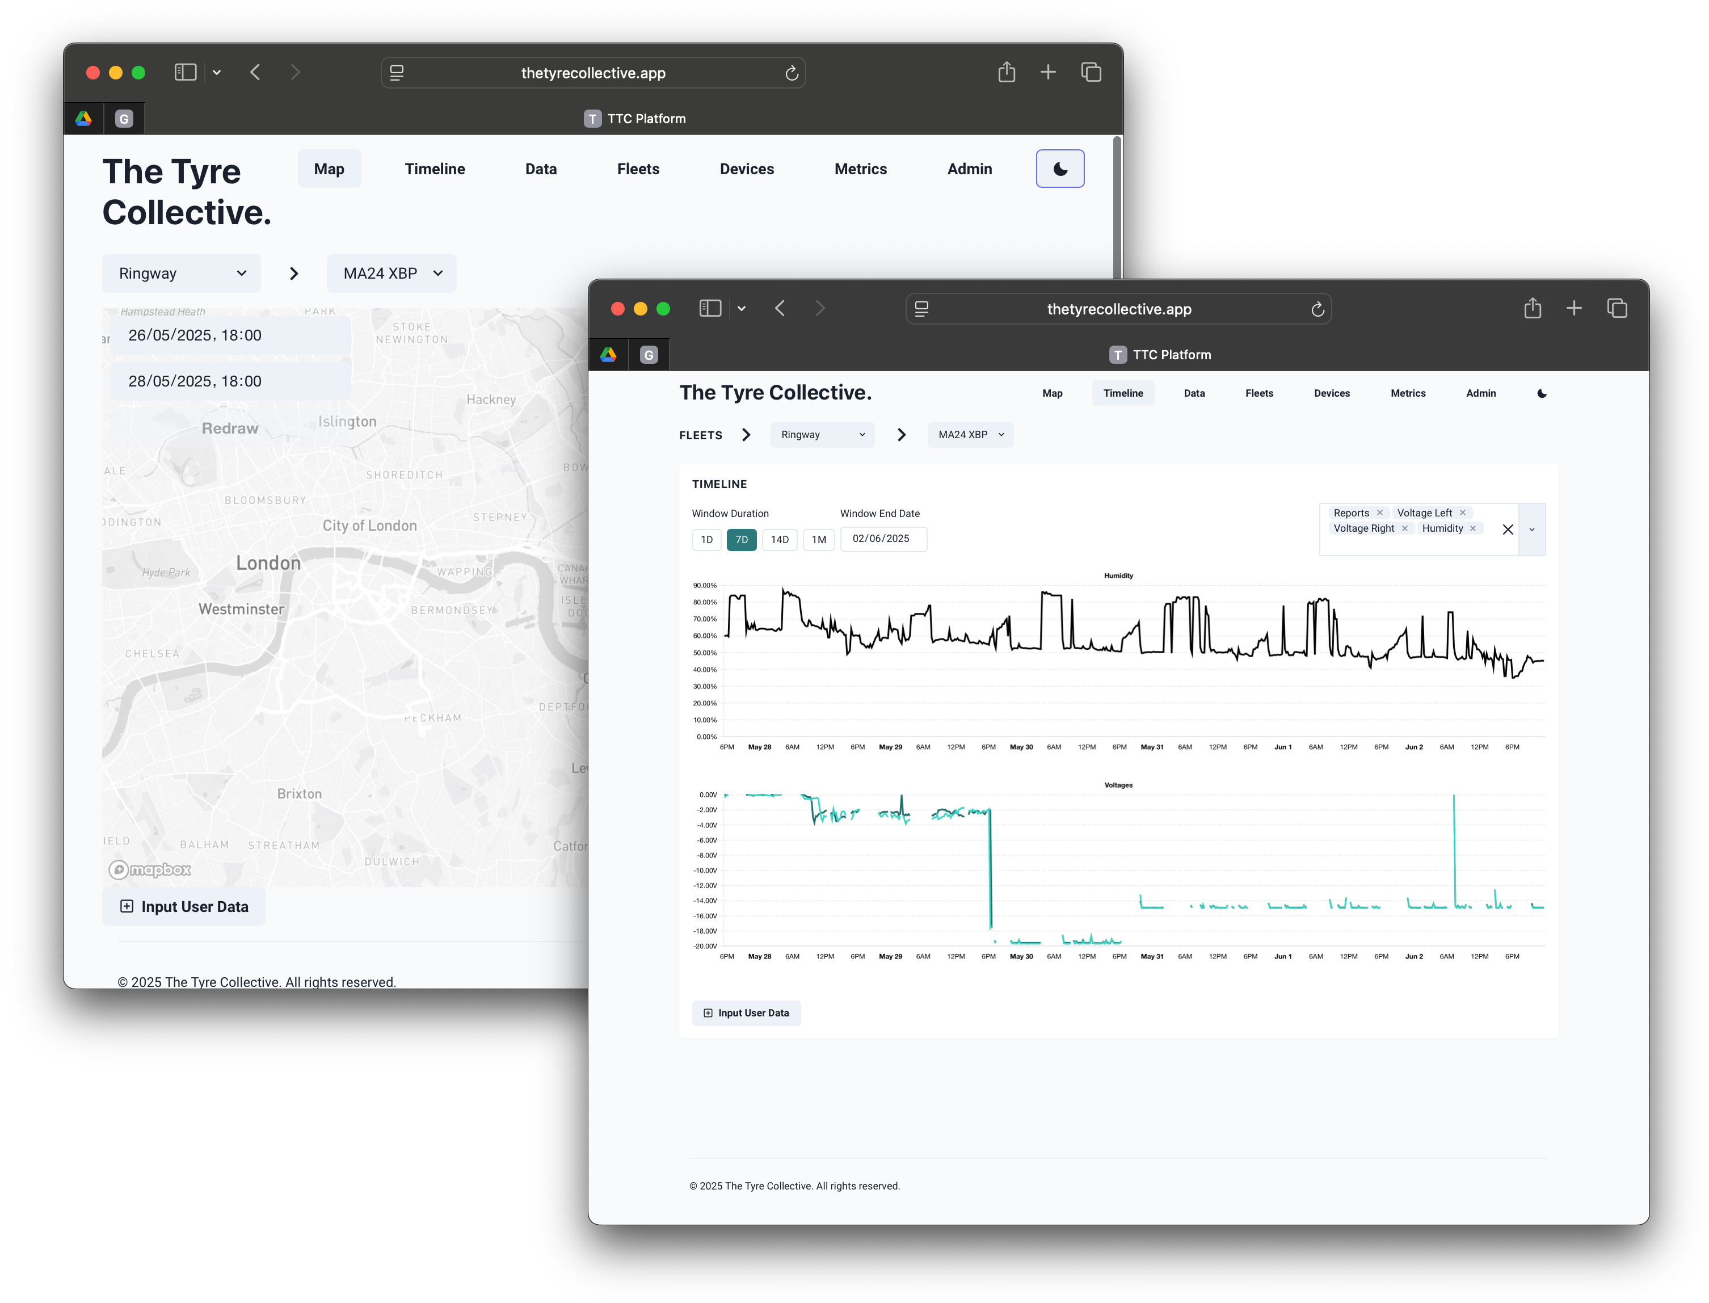
Task: Go back in front Safari window
Action: tap(780, 309)
